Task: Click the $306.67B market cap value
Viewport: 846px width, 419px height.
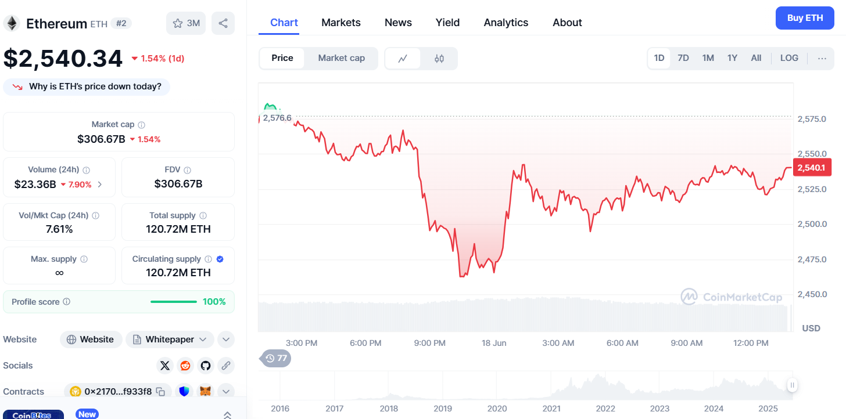Action: [x=101, y=139]
